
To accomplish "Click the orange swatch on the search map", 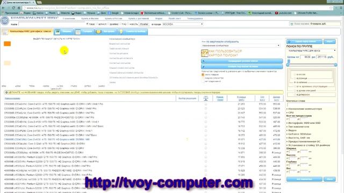I will [7, 44].
